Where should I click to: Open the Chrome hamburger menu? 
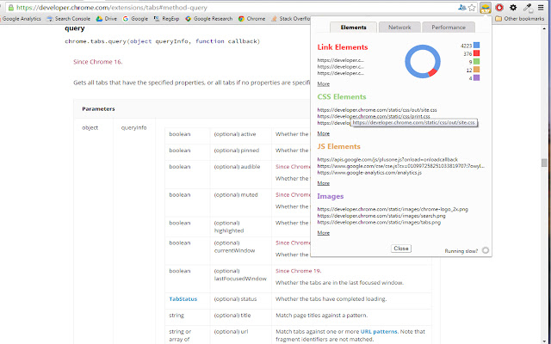click(541, 7)
